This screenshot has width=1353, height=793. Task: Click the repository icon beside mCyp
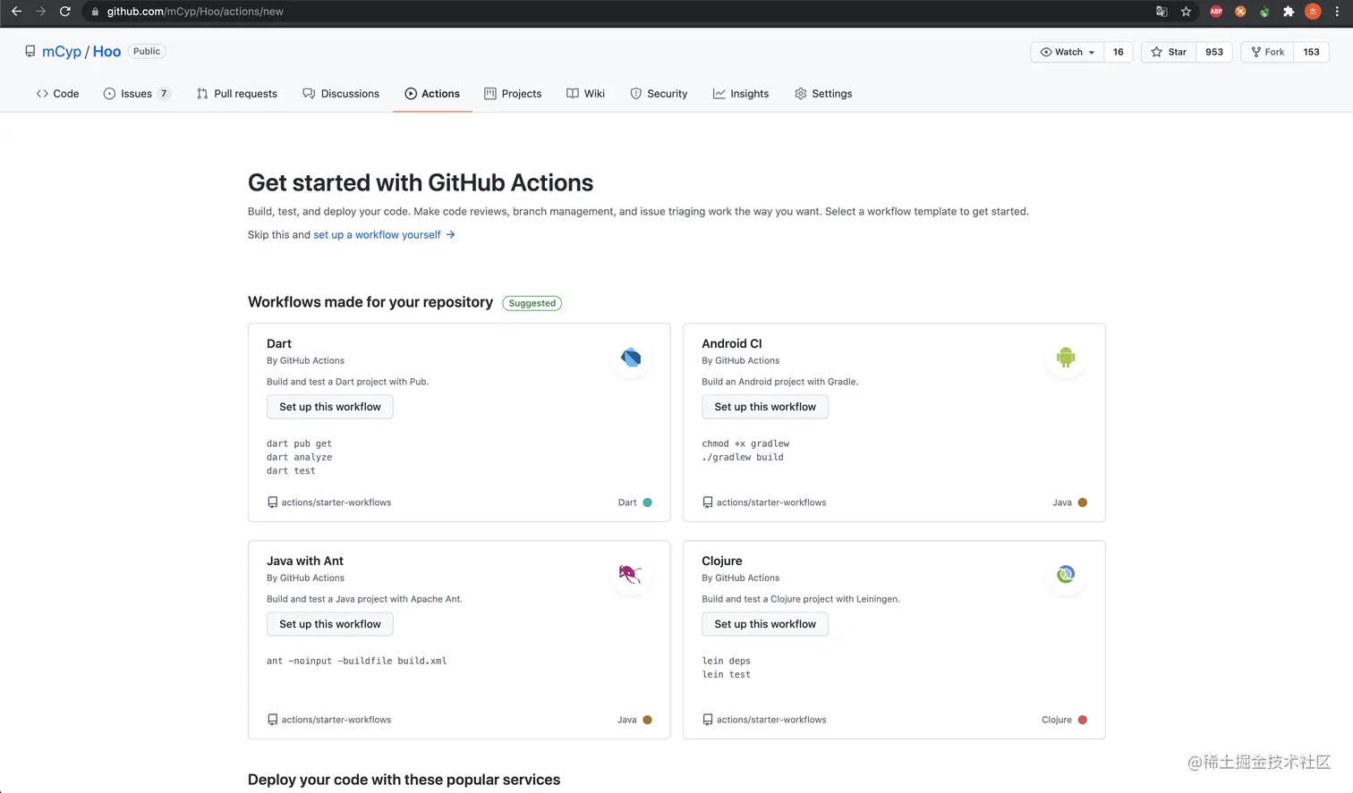tap(30, 52)
